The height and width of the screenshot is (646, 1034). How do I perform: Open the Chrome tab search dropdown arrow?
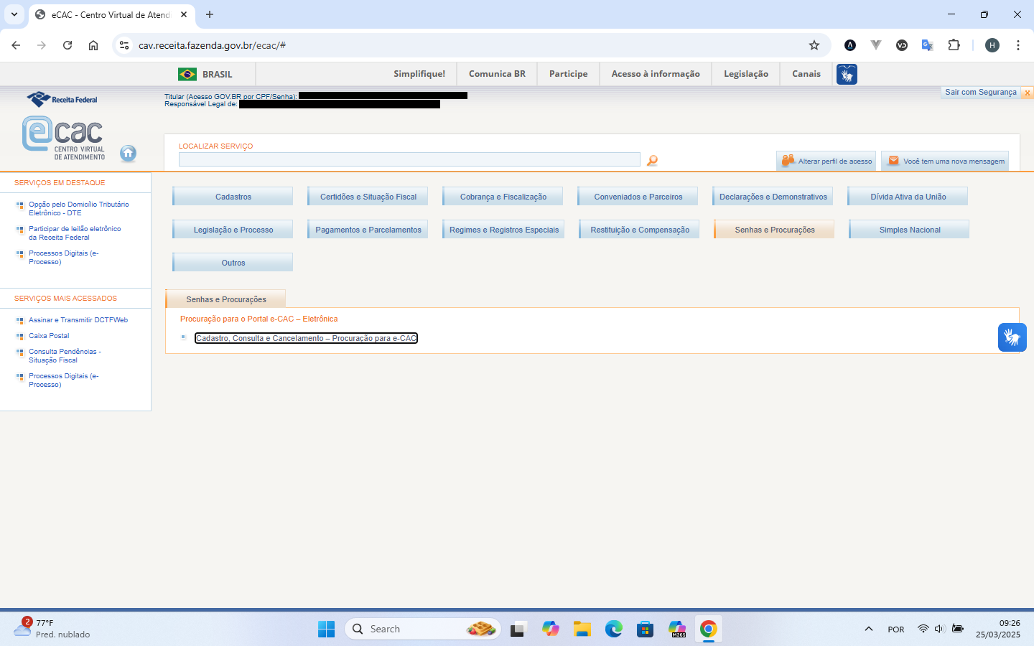pyautogui.click(x=14, y=14)
